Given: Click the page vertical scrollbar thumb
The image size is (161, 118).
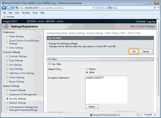Looking at the screenshot, I should pyautogui.click(x=158, y=59).
